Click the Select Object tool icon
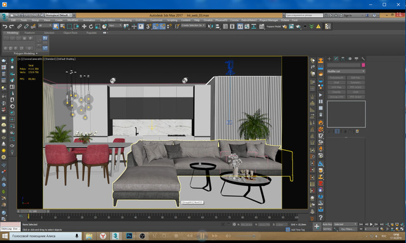The width and height of the screenshot is (406, 243). (x=56, y=27)
